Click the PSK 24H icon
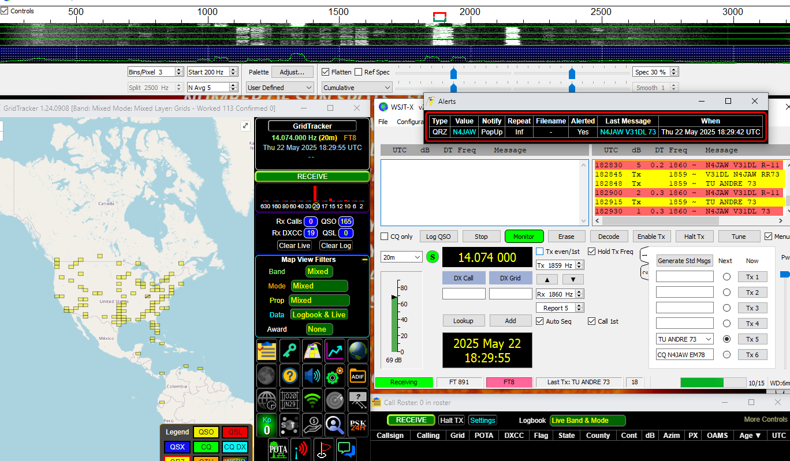Viewport: 790px width, 461px height. click(x=358, y=425)
